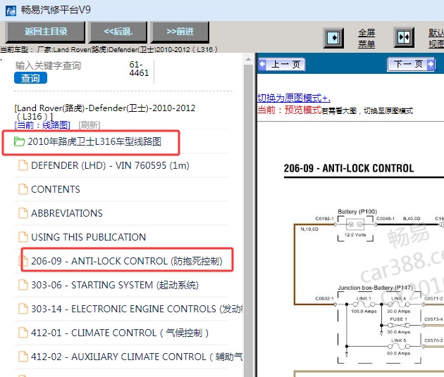Click the Battery (P100) label in diagram
The width and height of the screenshot is (444, 377).
357,212
